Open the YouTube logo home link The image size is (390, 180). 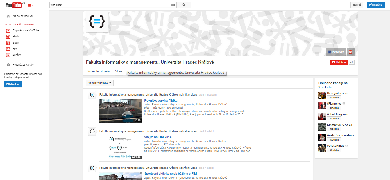[13, 5]
